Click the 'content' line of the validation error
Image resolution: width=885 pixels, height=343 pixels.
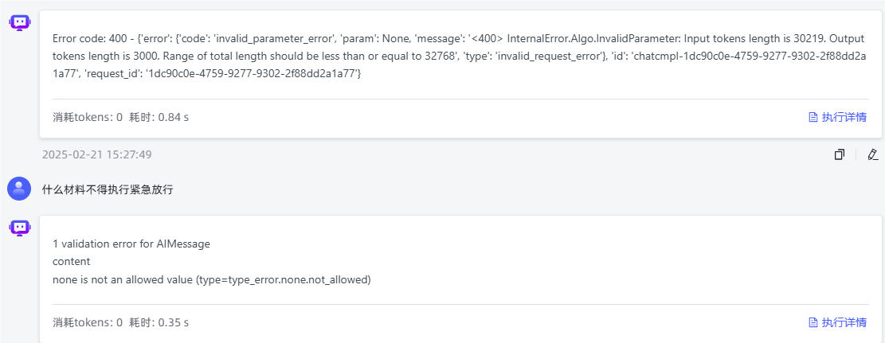(x=71, y=262)
